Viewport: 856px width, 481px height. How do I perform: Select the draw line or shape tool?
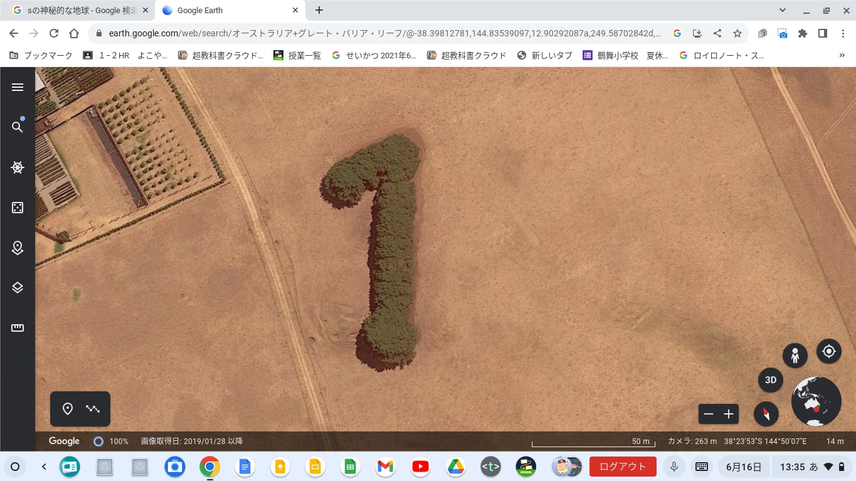coord(93,409)
